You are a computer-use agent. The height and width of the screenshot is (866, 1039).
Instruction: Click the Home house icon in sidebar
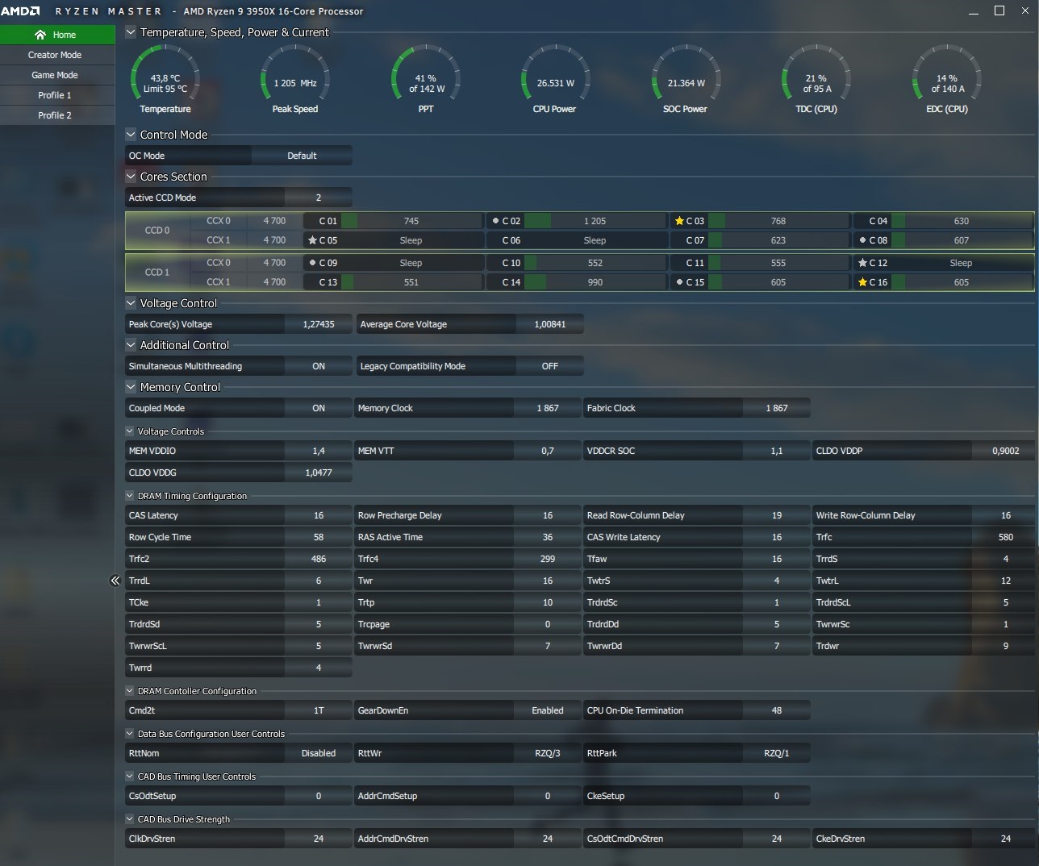coord(40,35)
